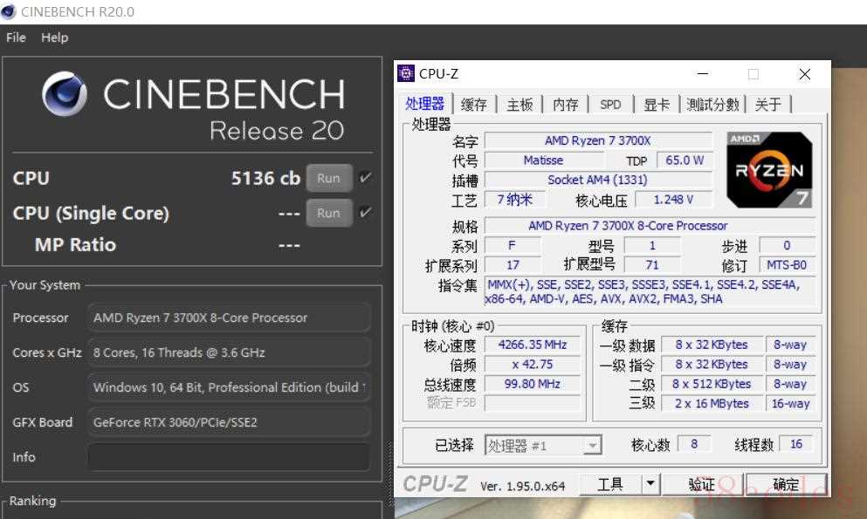Switch to the 缓存 tab in CPU-Z
Screen dimensions: 867x519
pyautogui.click(x=474, y=105)
